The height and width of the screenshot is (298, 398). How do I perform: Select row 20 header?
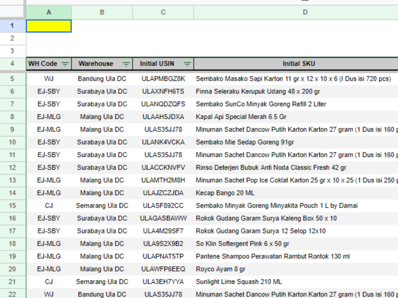(12, 269)
